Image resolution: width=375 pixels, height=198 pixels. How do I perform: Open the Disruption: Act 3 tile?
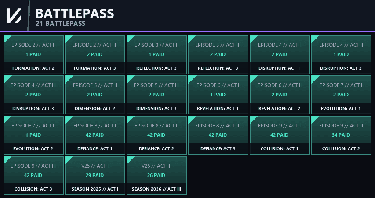pyautogui.click(x=33, y=95)
